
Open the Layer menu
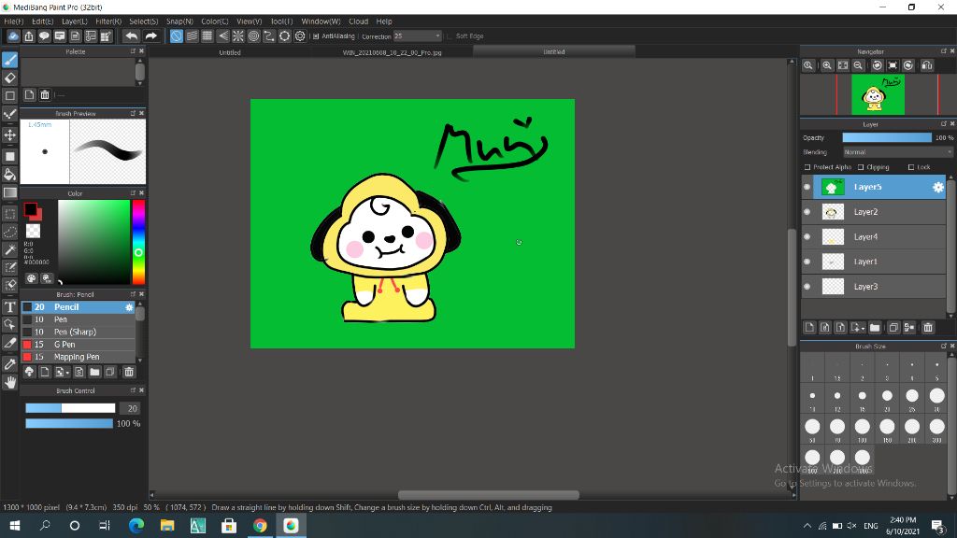point(75,21)
